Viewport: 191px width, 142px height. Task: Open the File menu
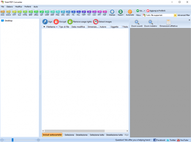tap(2, 7)
